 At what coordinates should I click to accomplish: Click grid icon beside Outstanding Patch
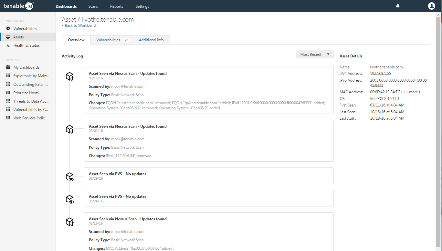[x=8, y=85]
